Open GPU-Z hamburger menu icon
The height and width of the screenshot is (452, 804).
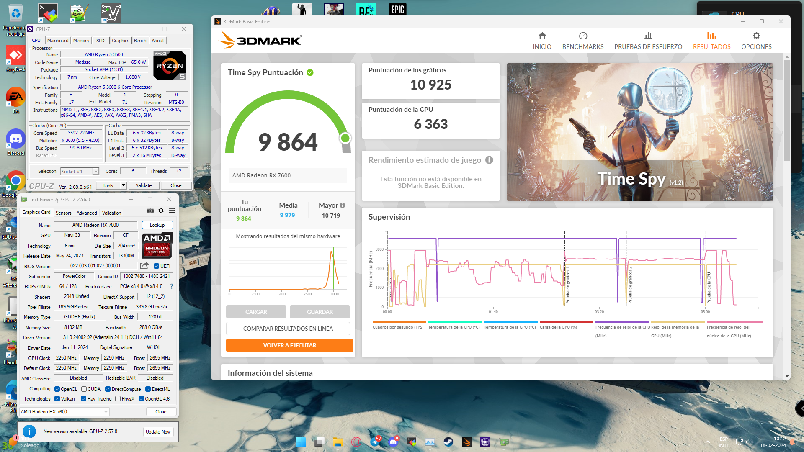[x=172, y=211]
